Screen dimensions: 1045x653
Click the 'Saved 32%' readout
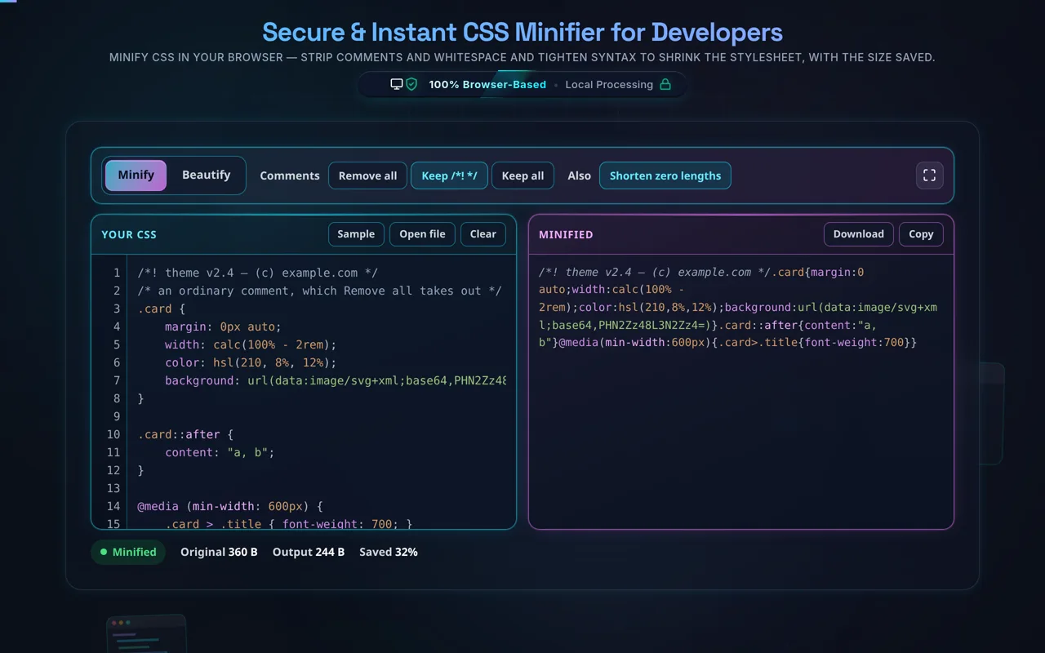tap(389, 552)
